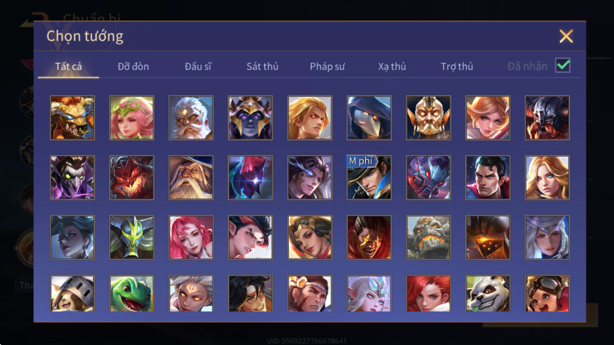Select the pilot girl with goggles
614x345 pixels.
tap(547, 294)
